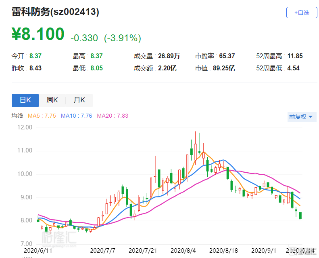319x258 pixels.
Task: Click the MA10 : 7.76 indicator label
Action: click(77, 116)
